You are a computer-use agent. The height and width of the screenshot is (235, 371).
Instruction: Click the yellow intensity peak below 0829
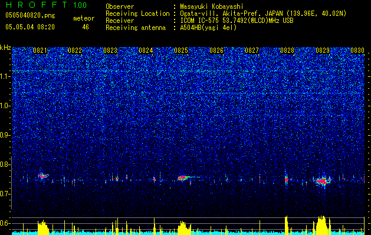pos(322,225)
